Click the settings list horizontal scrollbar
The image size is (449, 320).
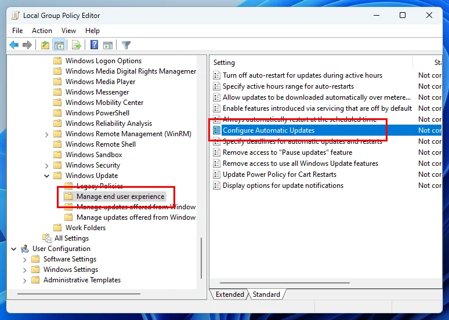pos(285,283)
